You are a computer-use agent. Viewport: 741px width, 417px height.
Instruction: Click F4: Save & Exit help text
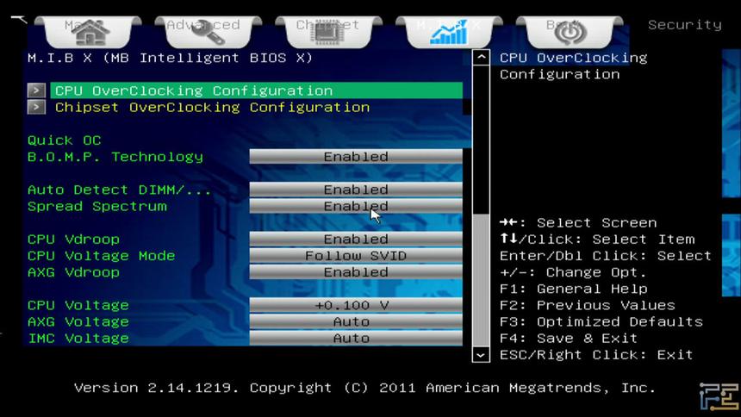[x=569, y=339]
